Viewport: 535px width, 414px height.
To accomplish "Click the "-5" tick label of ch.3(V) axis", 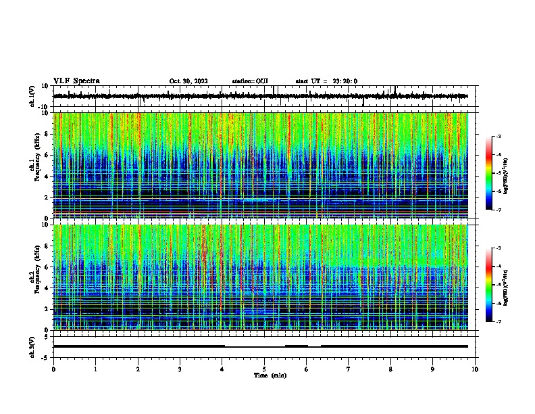I will pyautogui.click(x=45, y=358).
